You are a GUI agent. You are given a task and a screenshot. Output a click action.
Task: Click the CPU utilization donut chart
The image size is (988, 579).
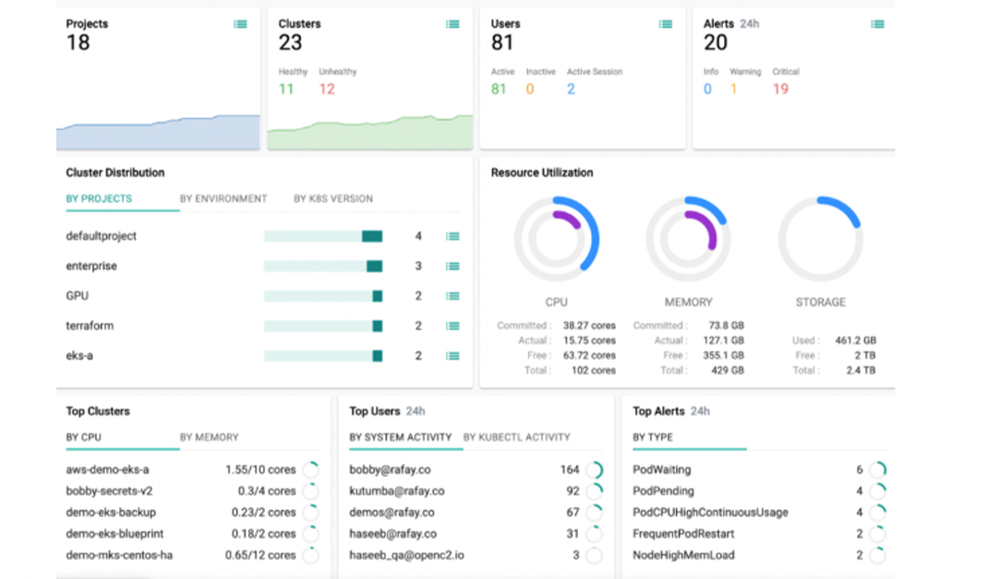557,239
